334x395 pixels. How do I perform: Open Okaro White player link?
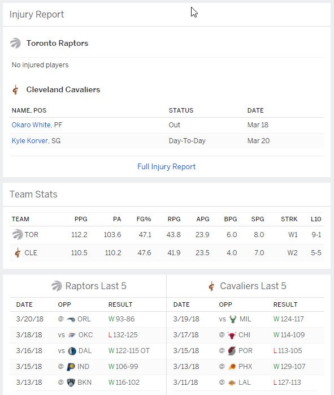tap(31, 125)
